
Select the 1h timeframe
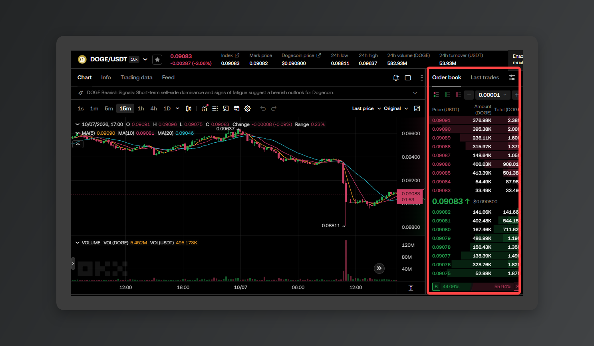click(141, 108)
